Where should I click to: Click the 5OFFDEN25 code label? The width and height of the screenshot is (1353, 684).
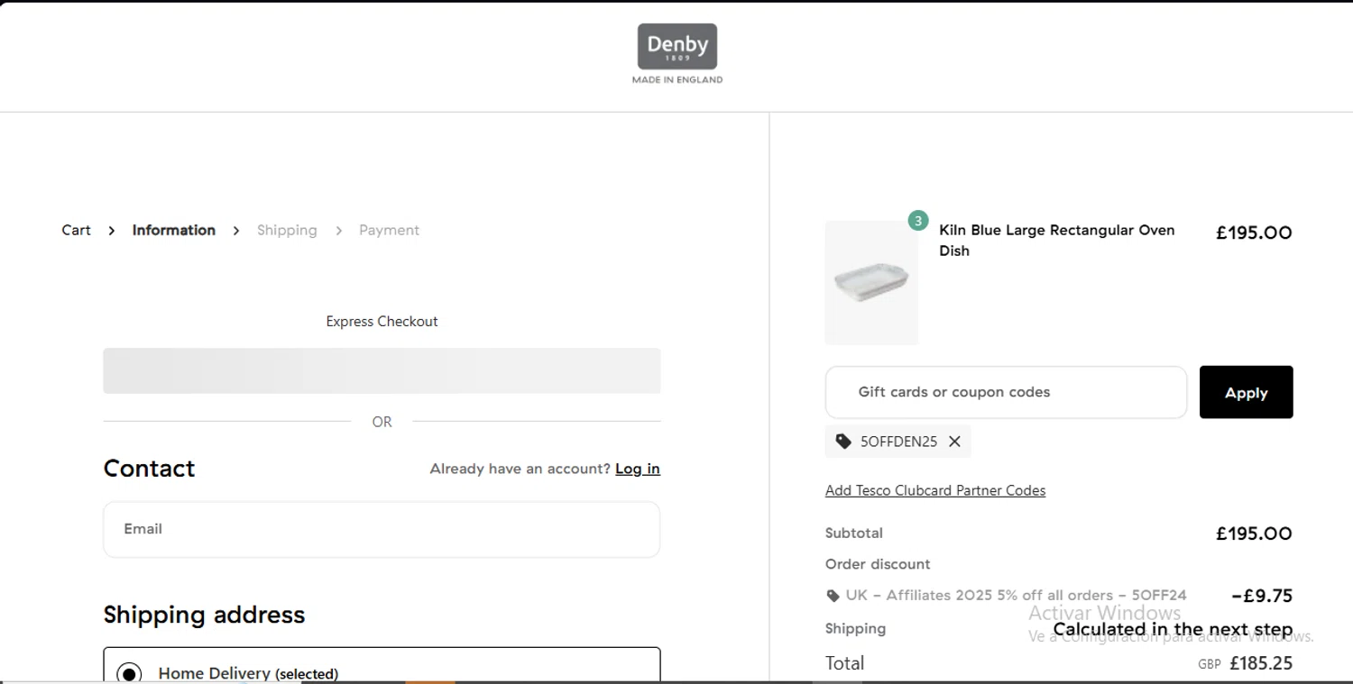tap(898, 442)
